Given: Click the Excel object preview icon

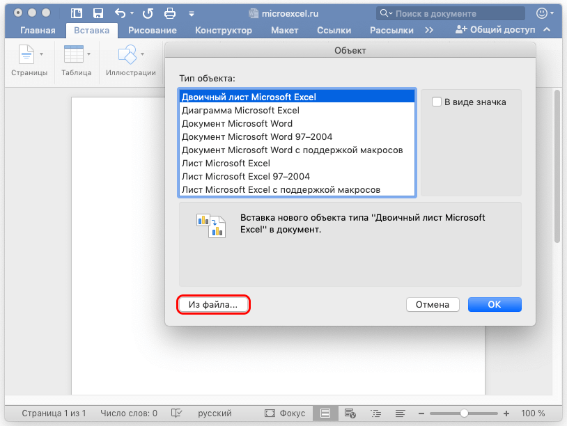Looking at the screenshot, I should (x=211, y=226).
